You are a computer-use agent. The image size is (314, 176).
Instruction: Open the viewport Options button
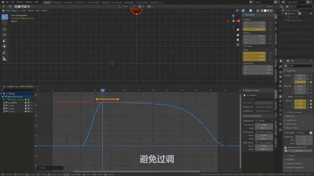271,7
